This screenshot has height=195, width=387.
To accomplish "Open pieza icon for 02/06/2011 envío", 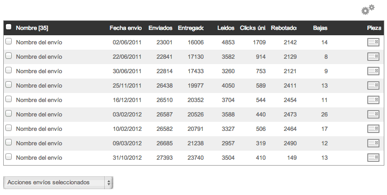I will click(x=373, y=42).
